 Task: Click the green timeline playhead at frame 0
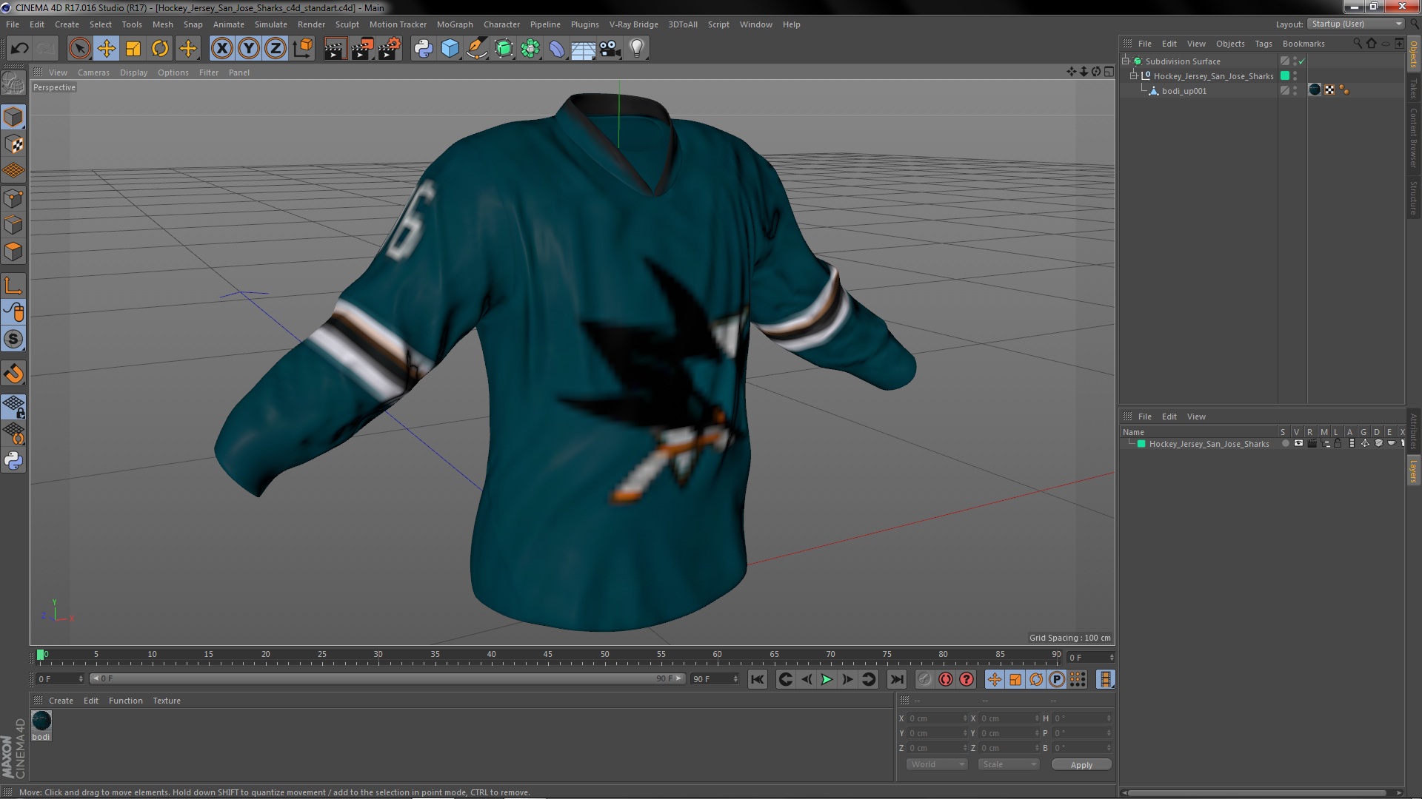pos(41,655)
